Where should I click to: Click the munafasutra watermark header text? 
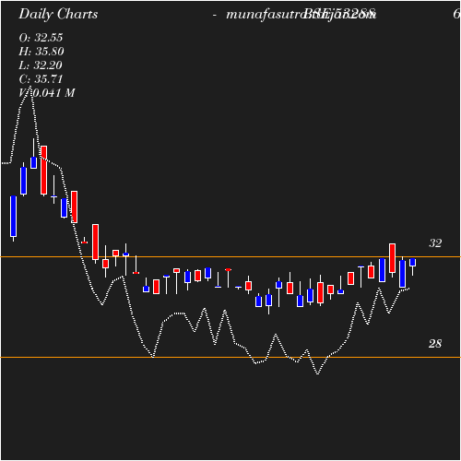(x=301, y=15)
